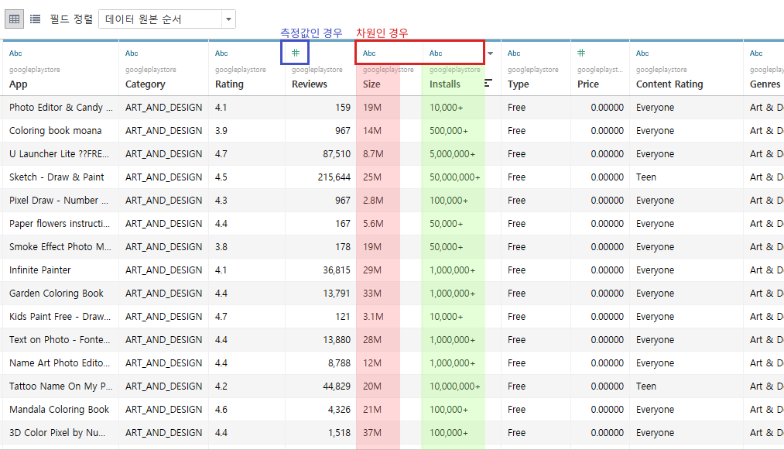Click Rating value 4.6

pos(221,409)
